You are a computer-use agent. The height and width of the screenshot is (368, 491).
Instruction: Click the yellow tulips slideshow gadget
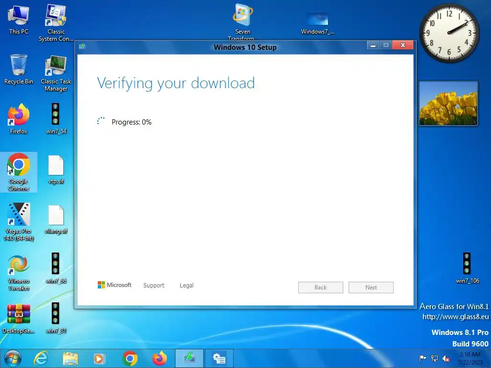tap(448, 103)
